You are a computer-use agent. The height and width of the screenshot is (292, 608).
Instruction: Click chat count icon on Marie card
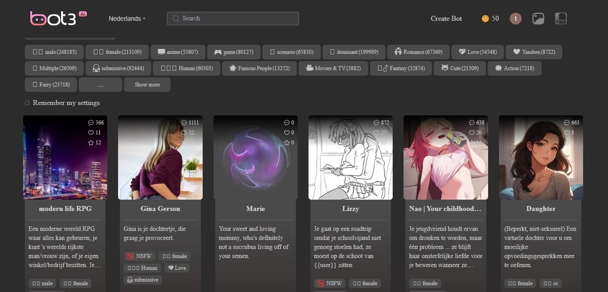[x=286, y=123]
